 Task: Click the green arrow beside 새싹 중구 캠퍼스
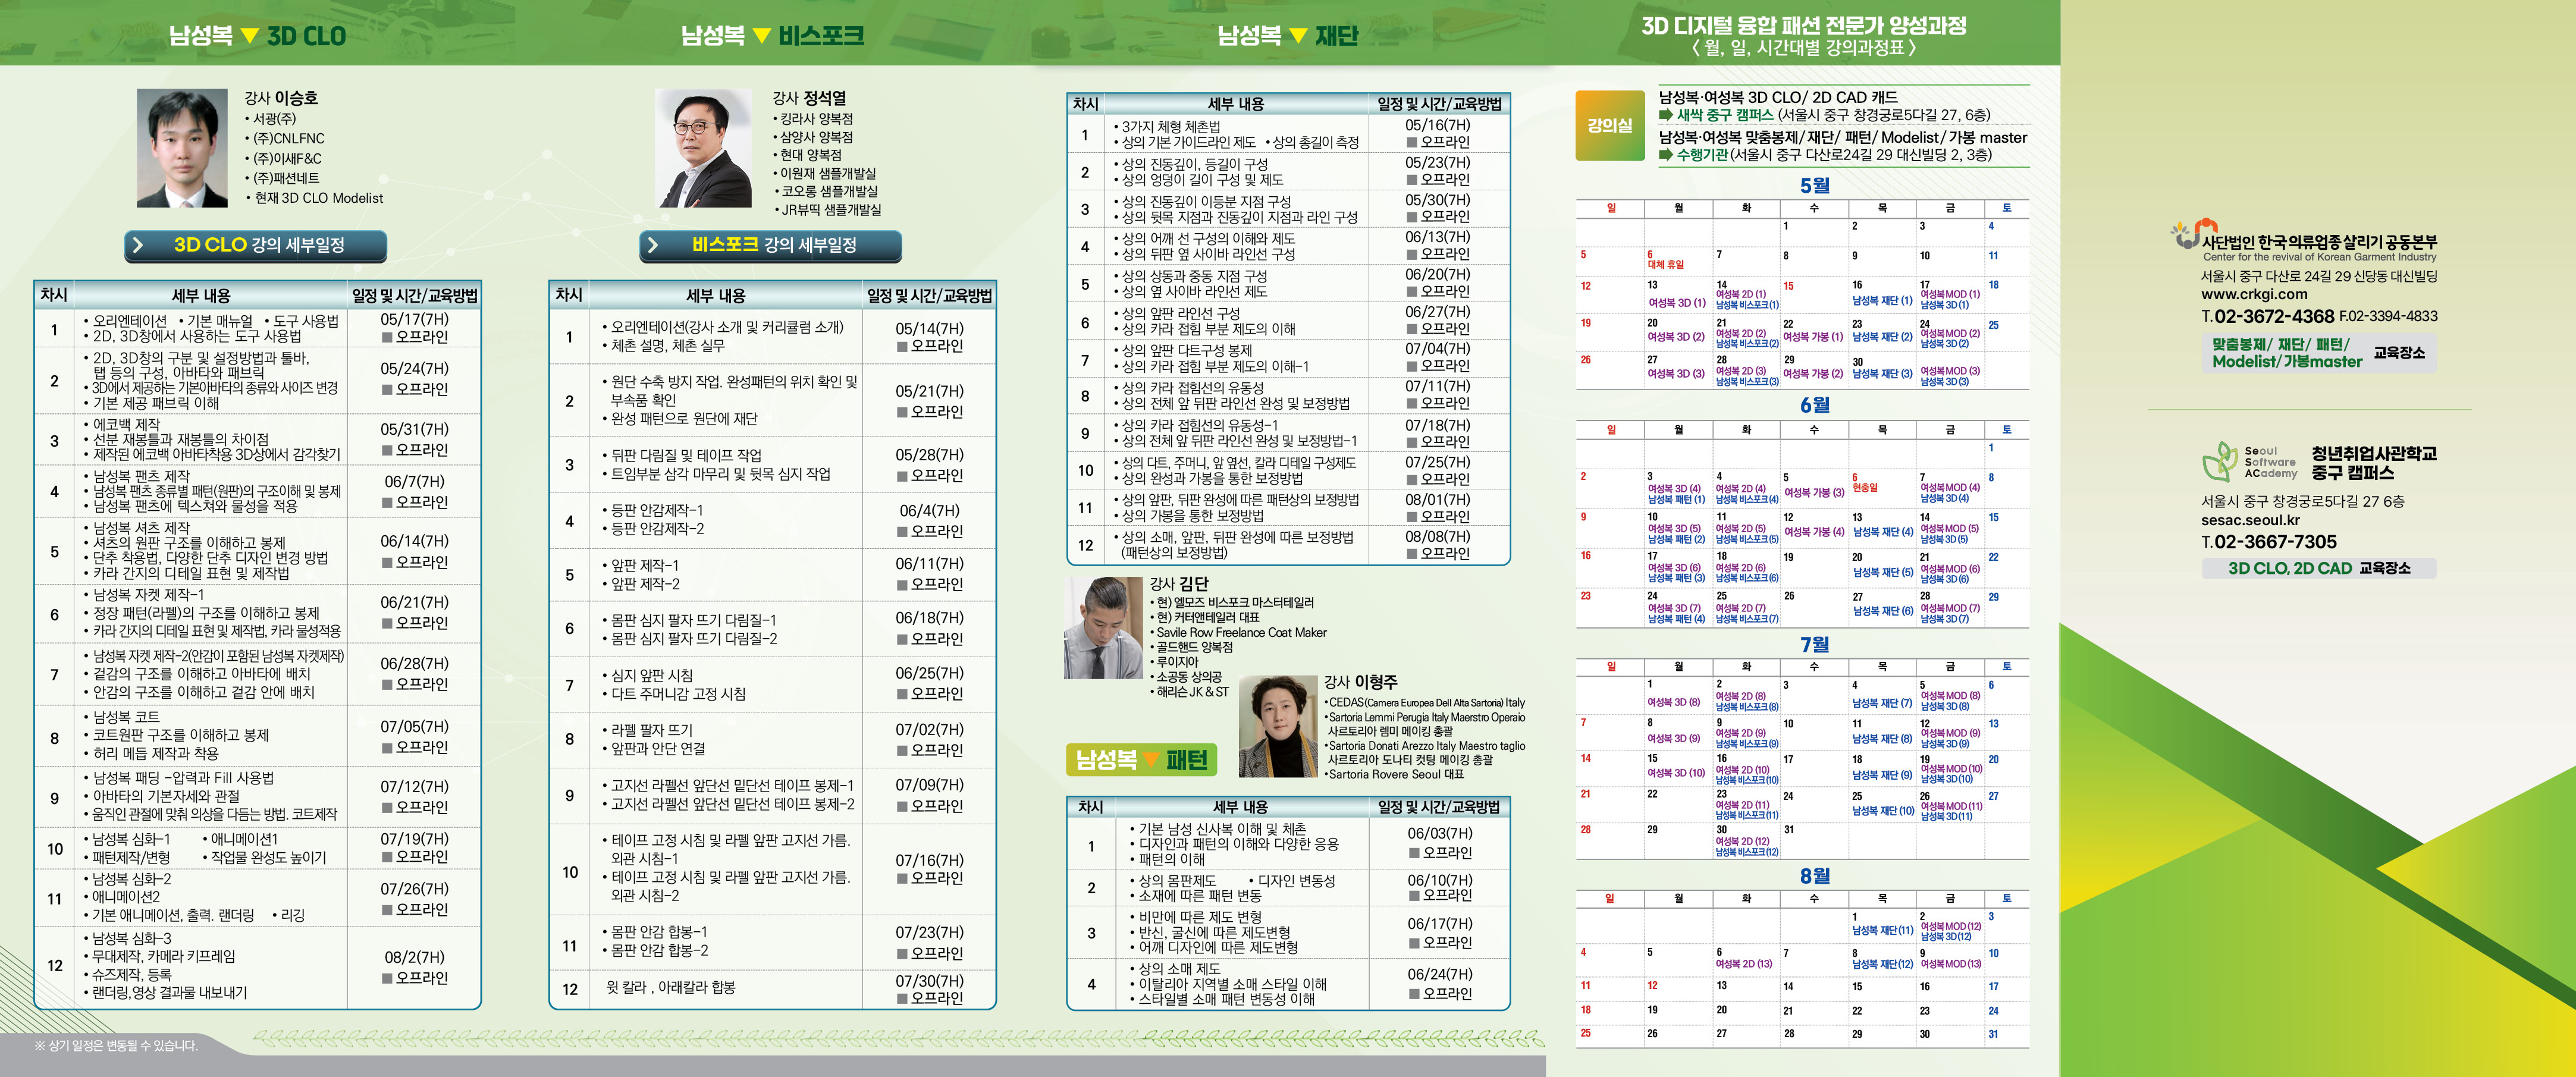click(x=1666, y=115)
